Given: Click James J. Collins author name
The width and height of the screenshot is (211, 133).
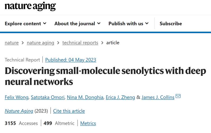Looking at the screenshot, I should point(158,97).
